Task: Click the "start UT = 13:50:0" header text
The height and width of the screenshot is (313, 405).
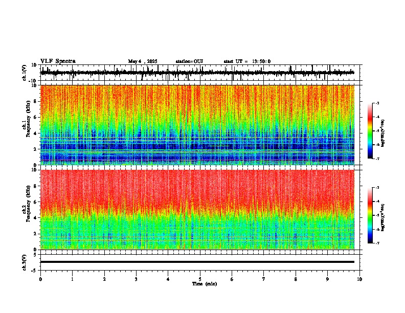Action: [x=247, y=61]
